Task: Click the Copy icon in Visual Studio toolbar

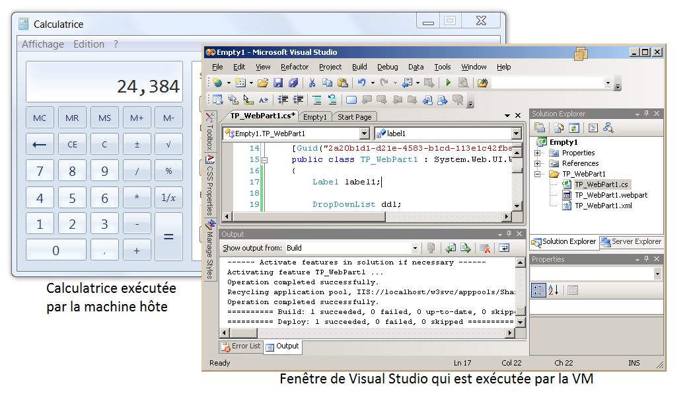Action: coord(328,83)
